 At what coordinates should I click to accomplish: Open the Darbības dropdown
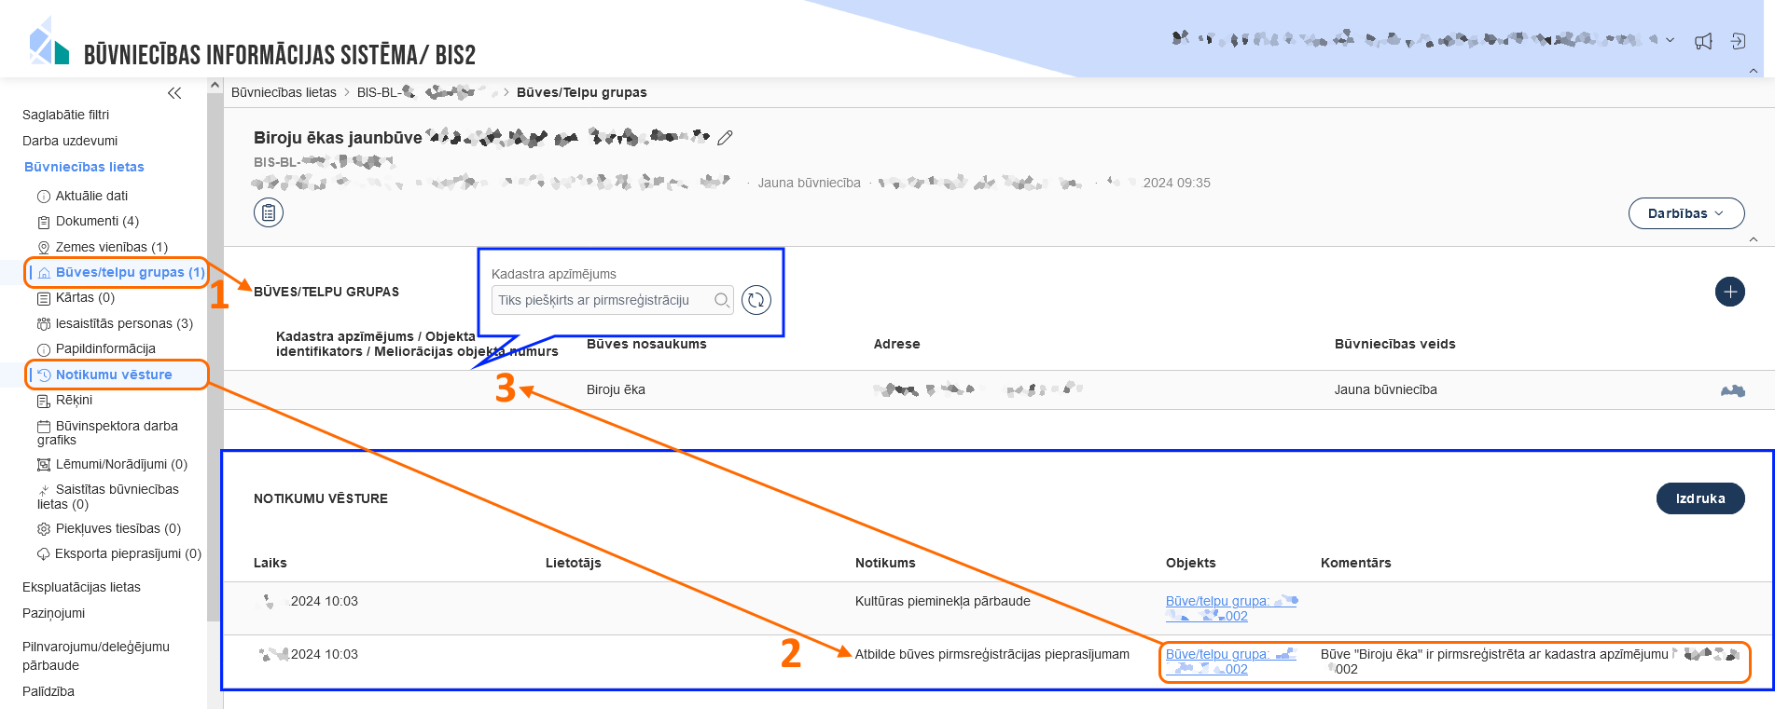(x=1685, y=213)
